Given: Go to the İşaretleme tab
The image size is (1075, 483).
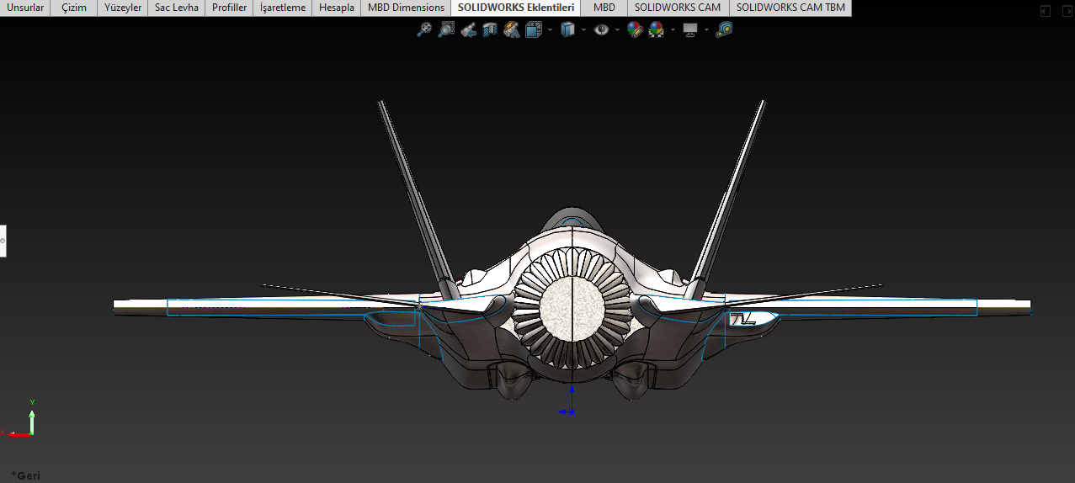Looking at the screenshot, I should pos(283,8).
